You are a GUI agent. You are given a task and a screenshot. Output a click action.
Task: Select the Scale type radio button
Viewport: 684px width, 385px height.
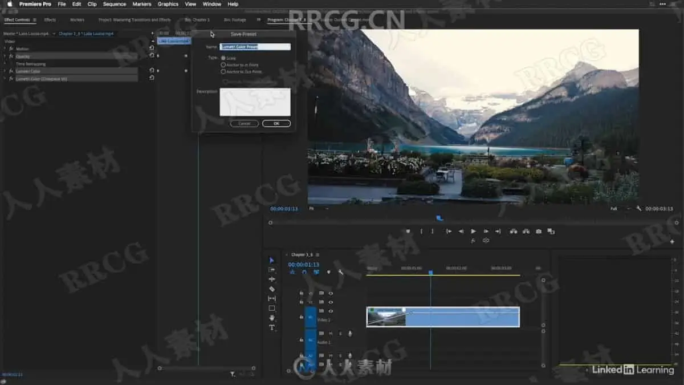(223, 58)
